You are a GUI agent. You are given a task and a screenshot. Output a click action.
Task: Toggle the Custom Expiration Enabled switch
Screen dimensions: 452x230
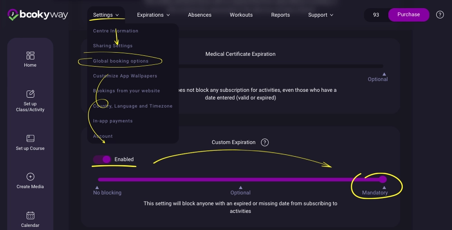pyautogui.click(x=102, y=159)
